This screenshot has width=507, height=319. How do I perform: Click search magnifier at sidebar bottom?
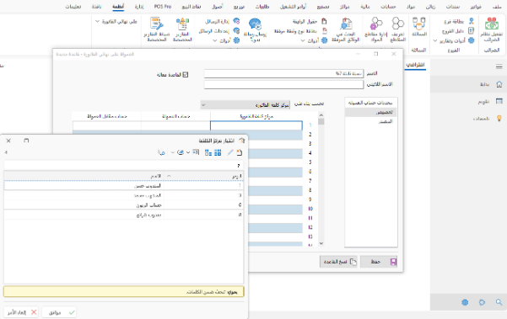point(499,302)
